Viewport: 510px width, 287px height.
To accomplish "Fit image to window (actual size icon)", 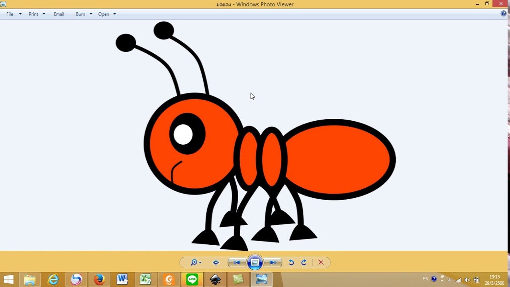I will [x=216, y=262].
